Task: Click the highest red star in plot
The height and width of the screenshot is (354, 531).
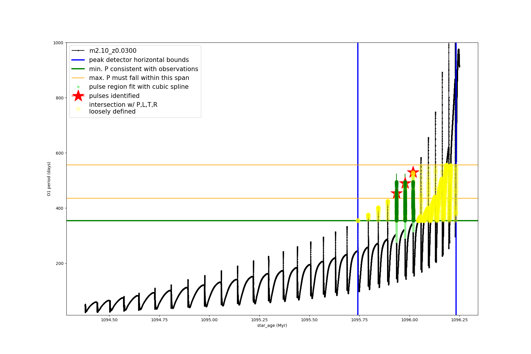Action: click(413, 172)
